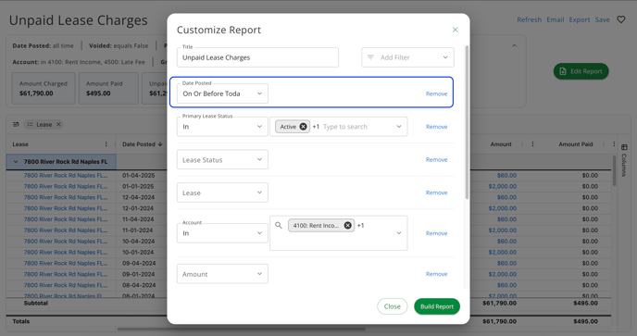Click the Email link
This screenshot has width=637, height=336.
click(x=555, y=19)
